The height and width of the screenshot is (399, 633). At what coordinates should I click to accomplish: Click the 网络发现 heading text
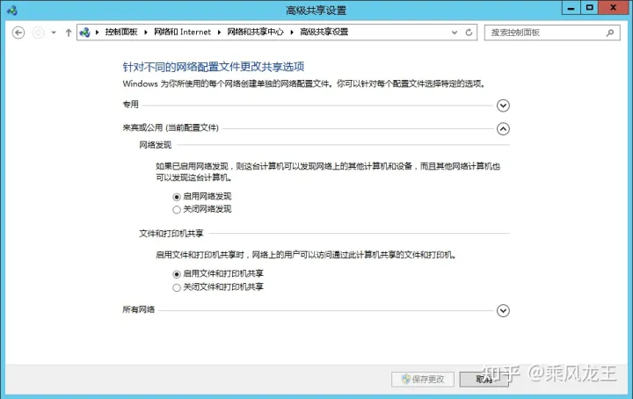pos(156,145)
